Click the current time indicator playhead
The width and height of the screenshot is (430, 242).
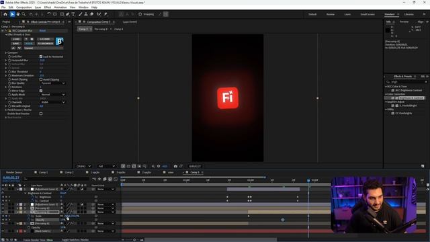[308, 181]
